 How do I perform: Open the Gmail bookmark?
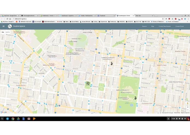coord(60,22)
